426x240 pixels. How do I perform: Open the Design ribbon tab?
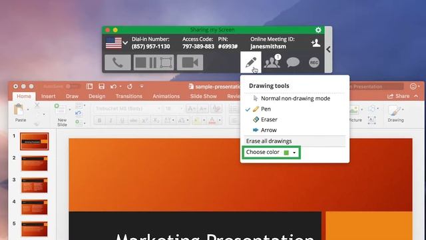(97, 96)
